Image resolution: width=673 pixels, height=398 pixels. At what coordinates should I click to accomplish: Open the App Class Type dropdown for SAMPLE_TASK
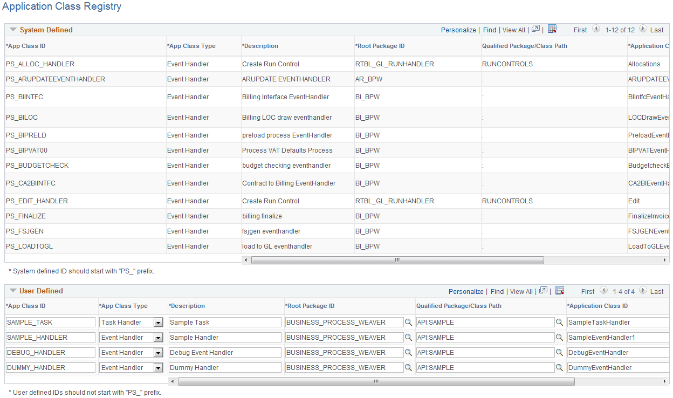click(x=158, y=322)
